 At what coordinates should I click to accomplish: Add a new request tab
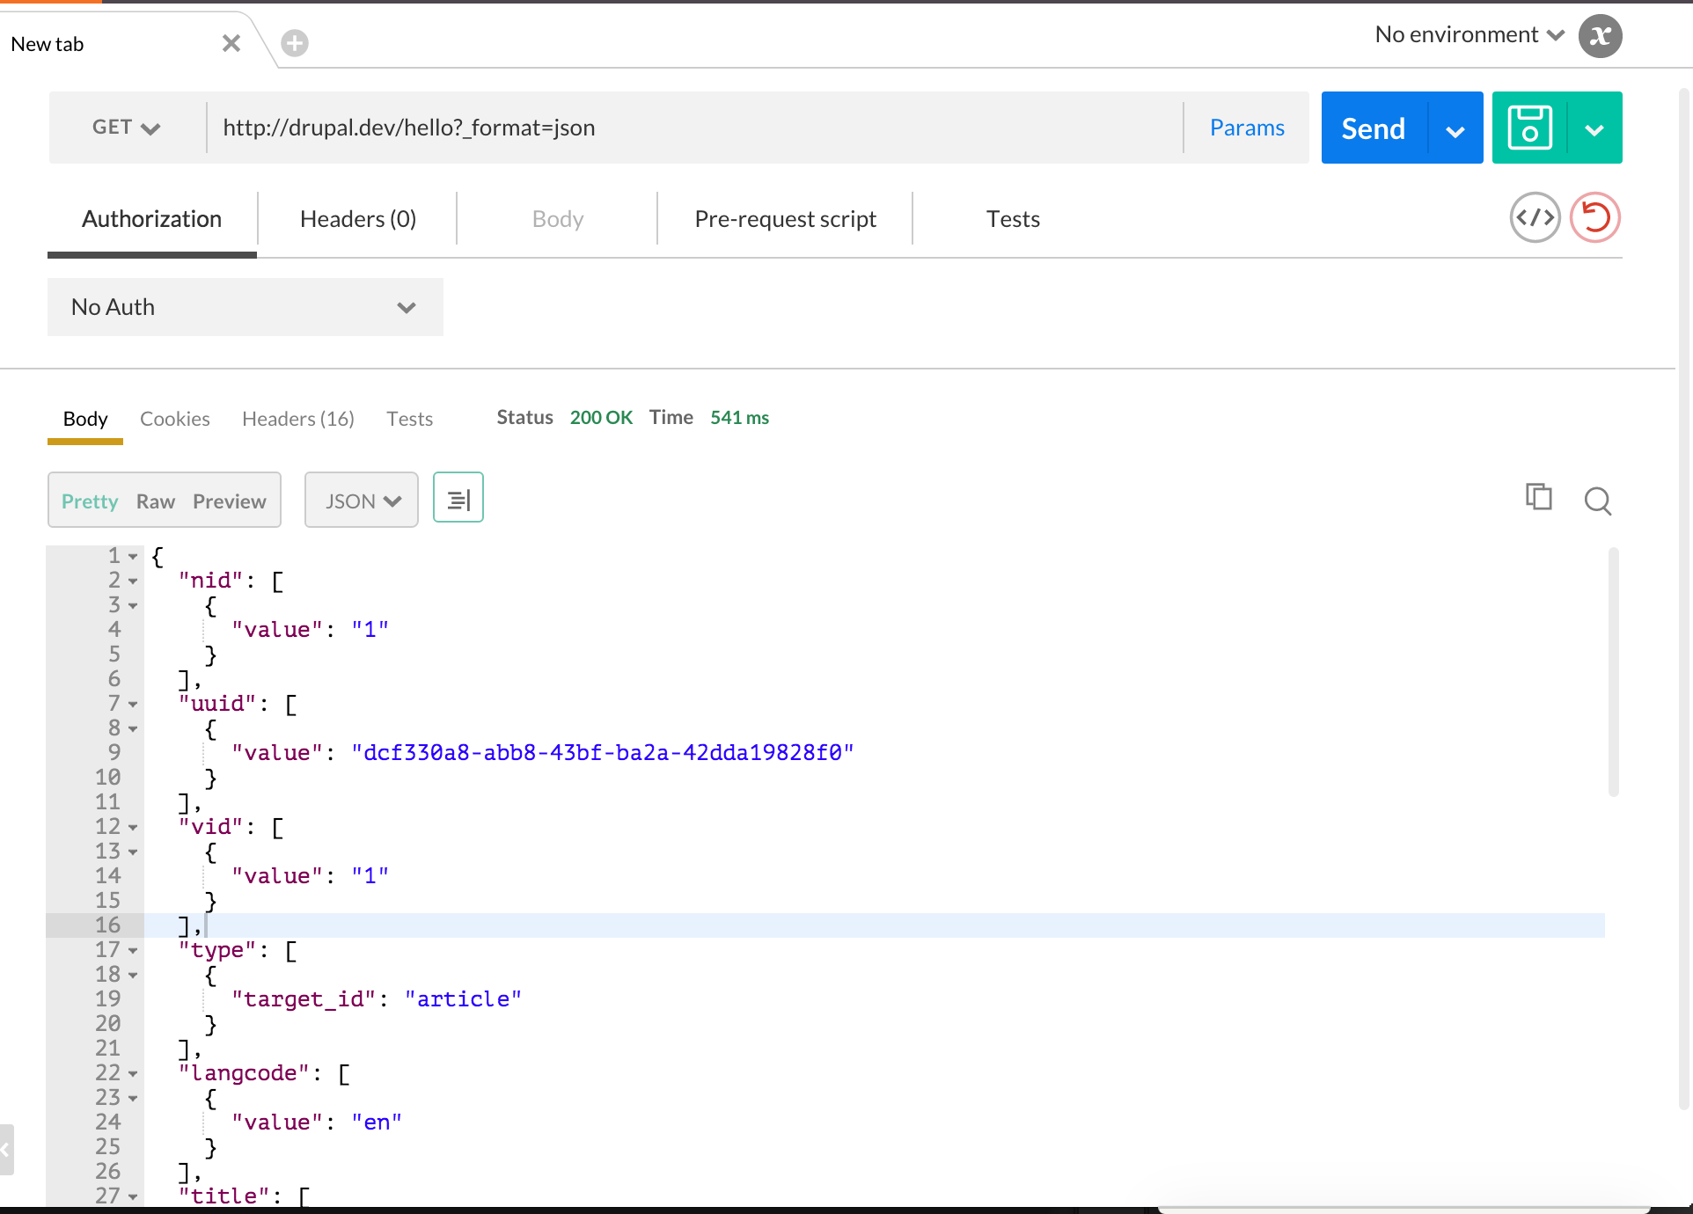click(x=295, y=43)
